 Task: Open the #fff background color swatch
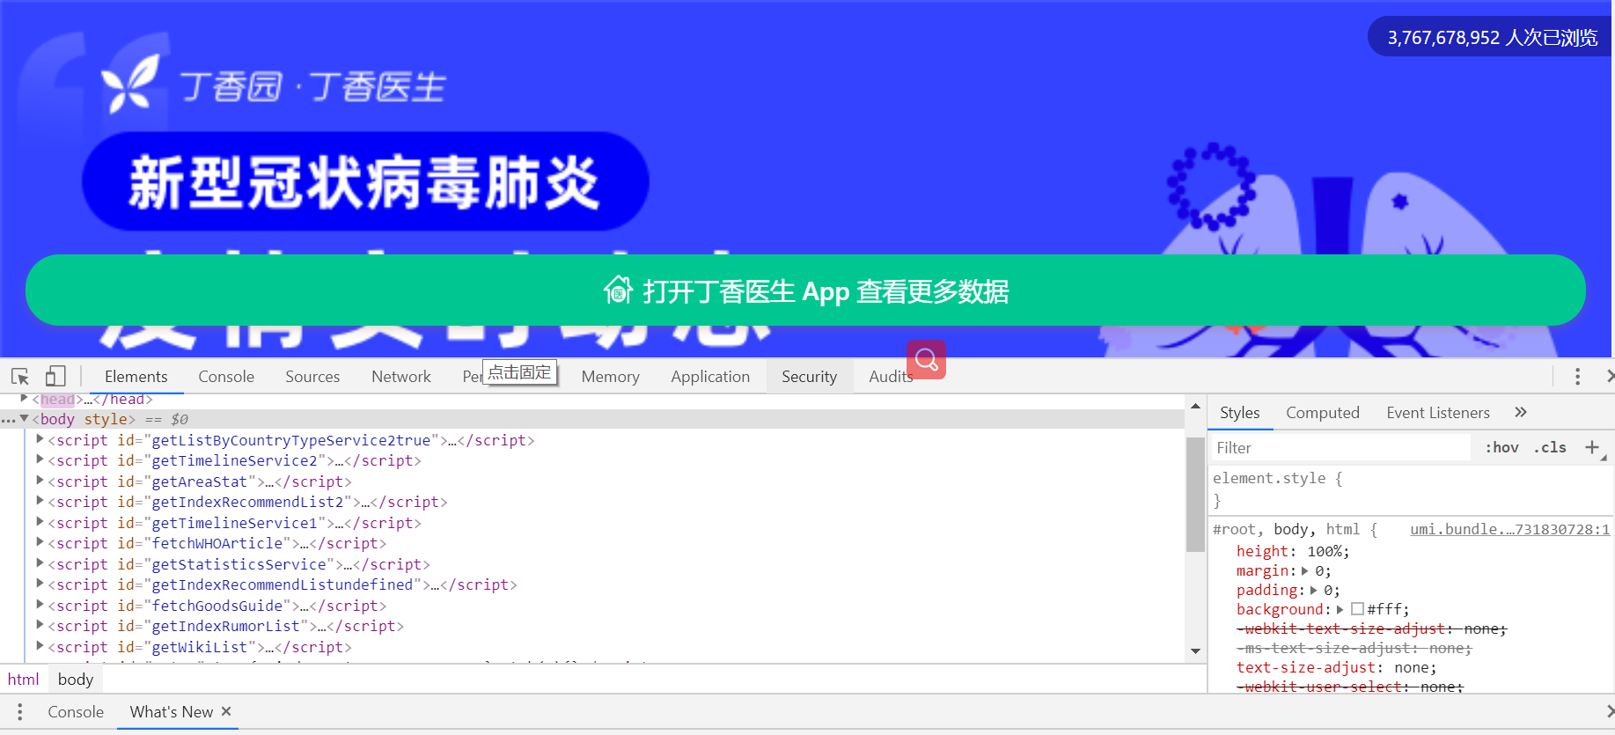tap(1357, 609)
